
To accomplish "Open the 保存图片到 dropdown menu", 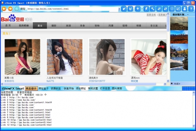I will (x=181, y=15).
